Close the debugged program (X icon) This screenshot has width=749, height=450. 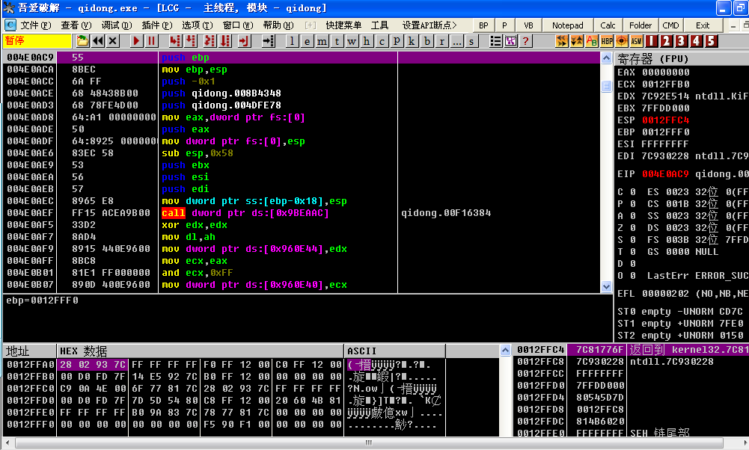(113, 41)
